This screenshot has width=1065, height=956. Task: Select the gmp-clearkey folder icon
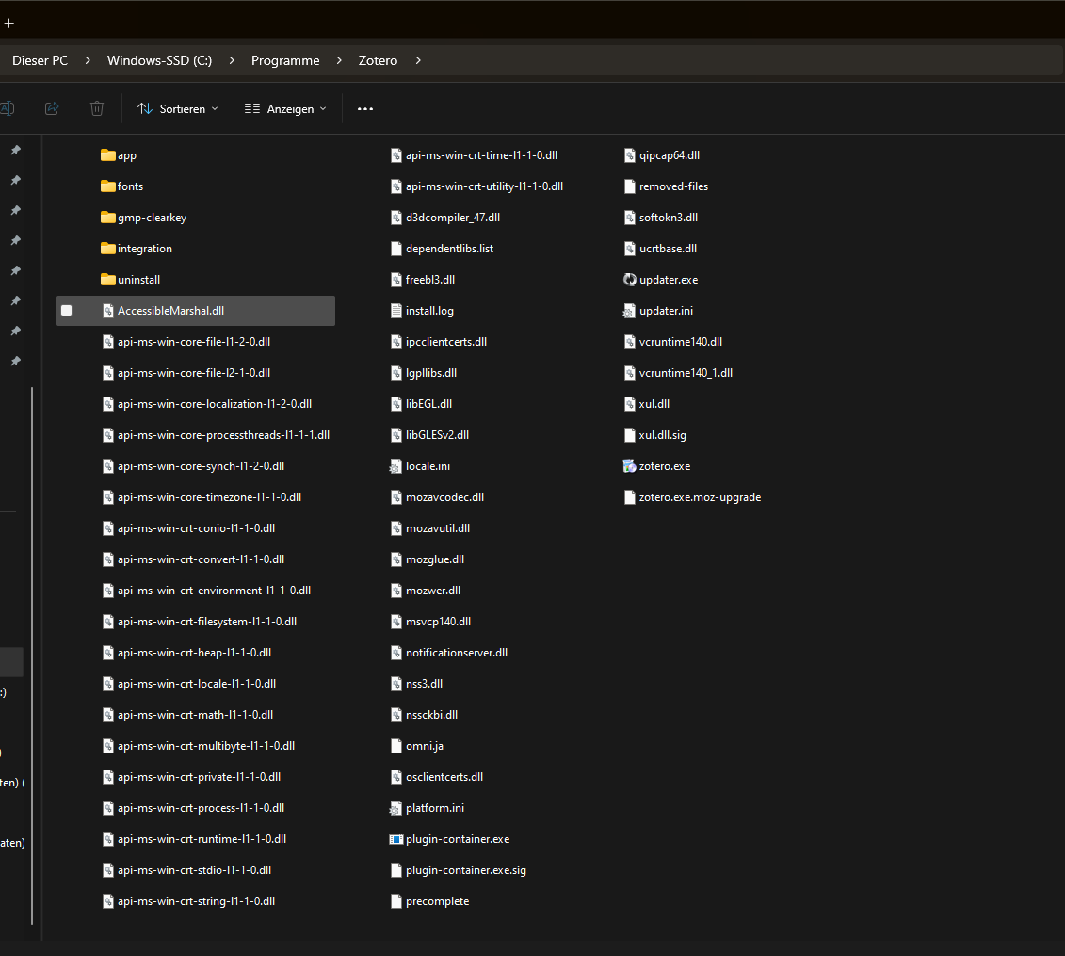pyautogui.click(x=108, y=218)
